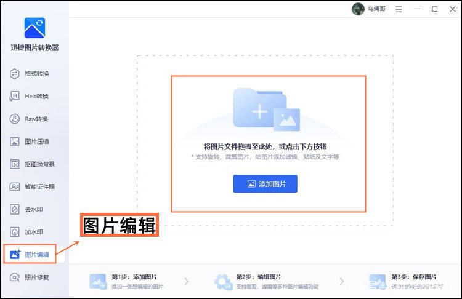Click the 图片压缩 image icon

pyautogui.click(x=14, y=142)
